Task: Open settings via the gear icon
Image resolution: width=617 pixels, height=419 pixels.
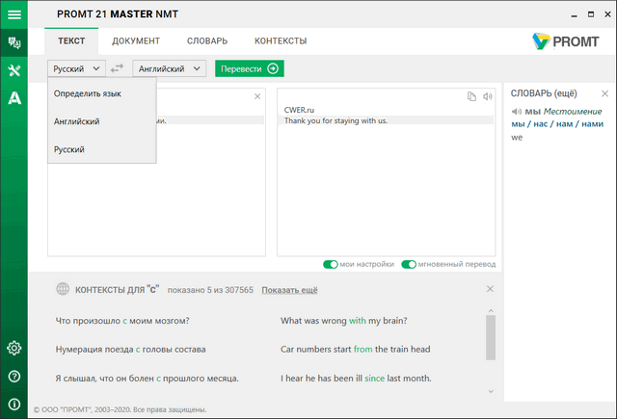Action: 14,348
